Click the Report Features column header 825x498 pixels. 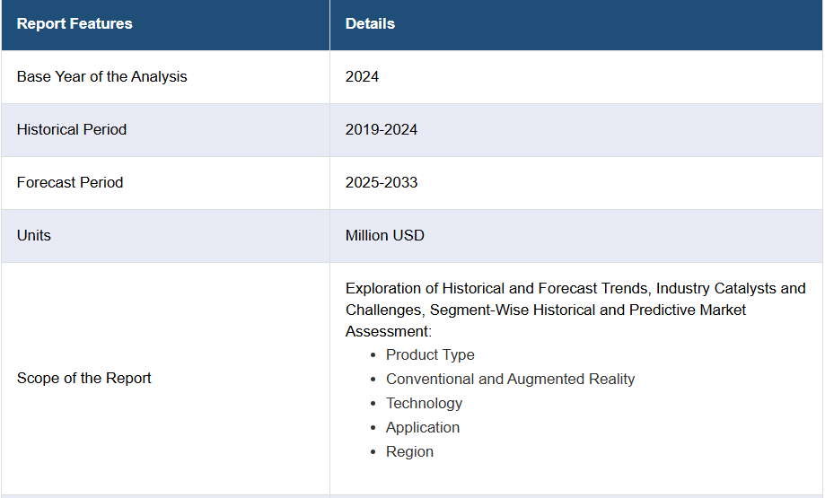75,23
